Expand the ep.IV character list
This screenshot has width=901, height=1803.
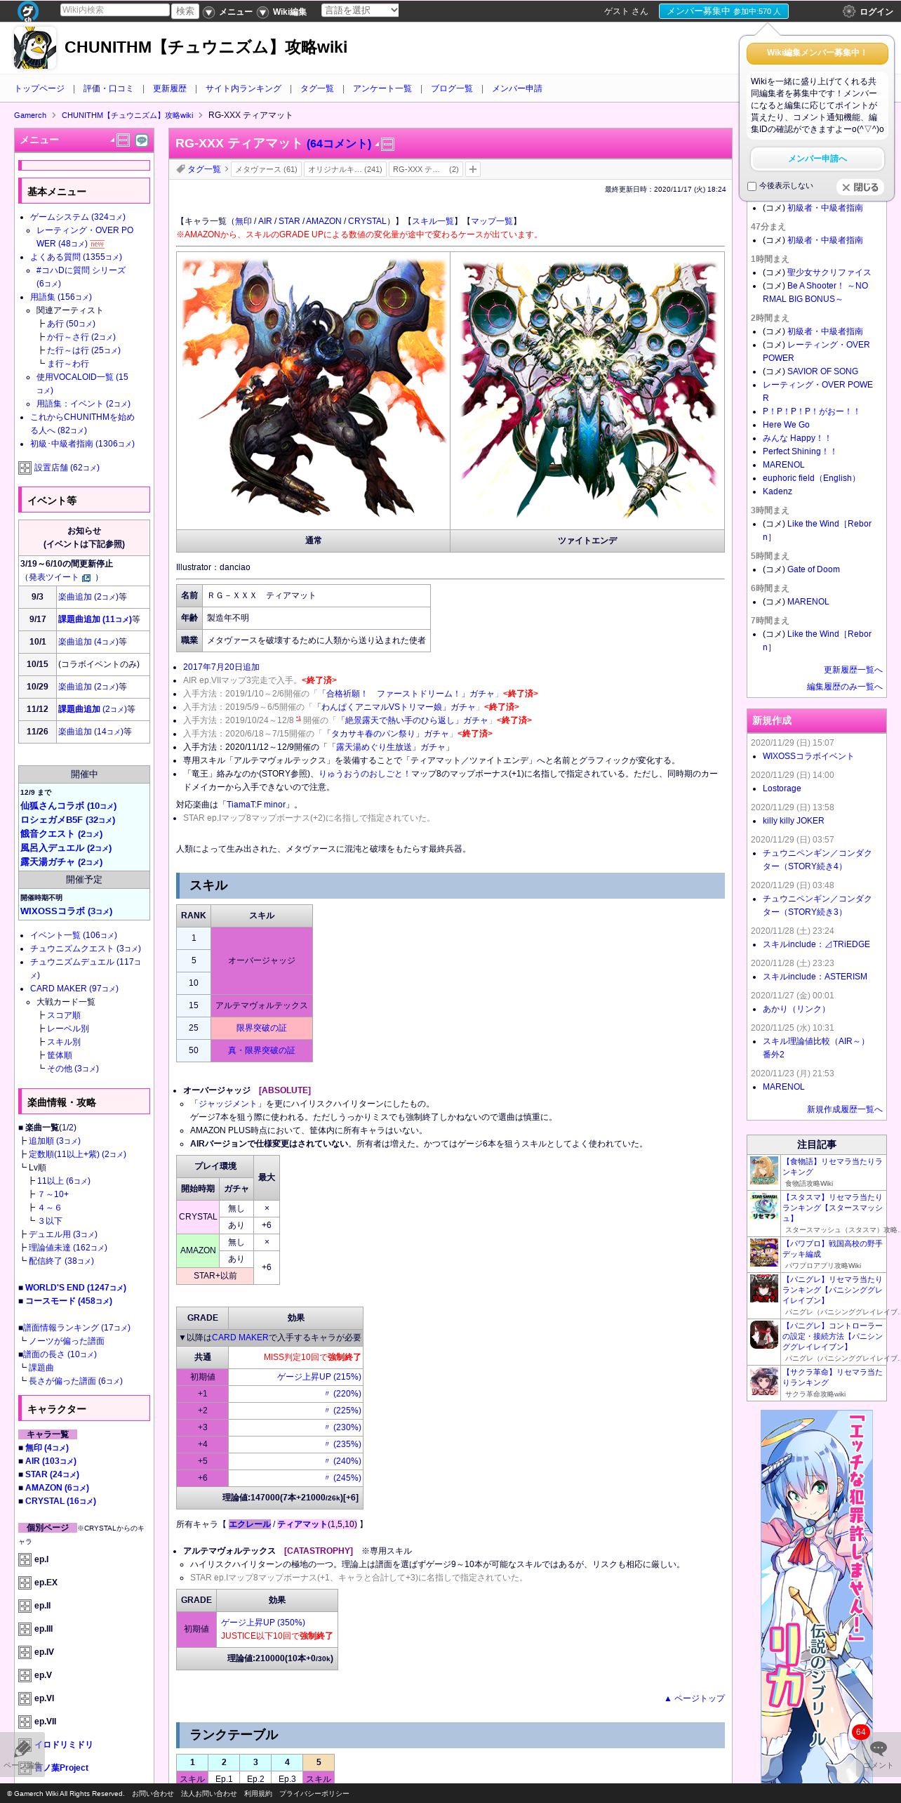pos(25,1652)
